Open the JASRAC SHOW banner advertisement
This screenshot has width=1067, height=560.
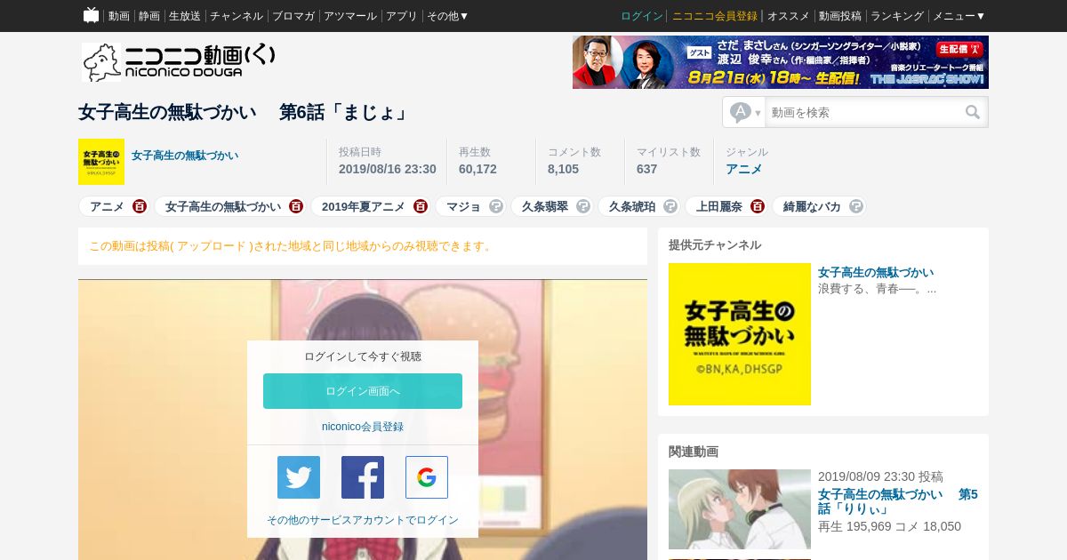click(781, 62)
